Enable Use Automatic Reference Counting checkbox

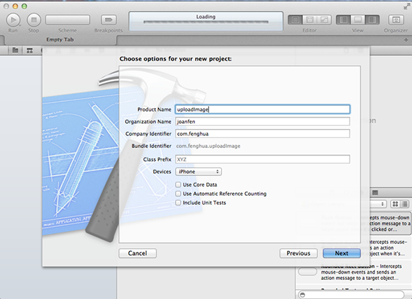(x=178, y=194)
